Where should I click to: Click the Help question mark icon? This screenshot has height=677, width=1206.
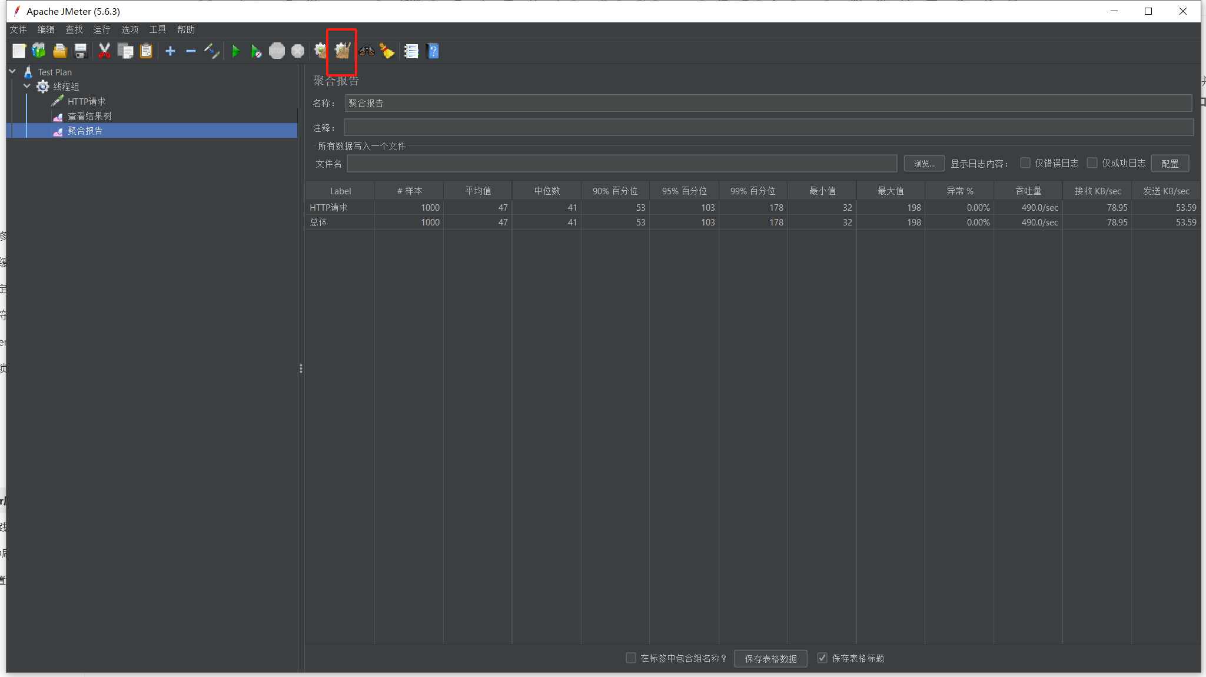pos(433,51)
